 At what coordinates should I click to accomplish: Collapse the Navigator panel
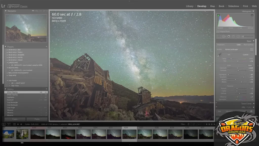tap(6, 11)
